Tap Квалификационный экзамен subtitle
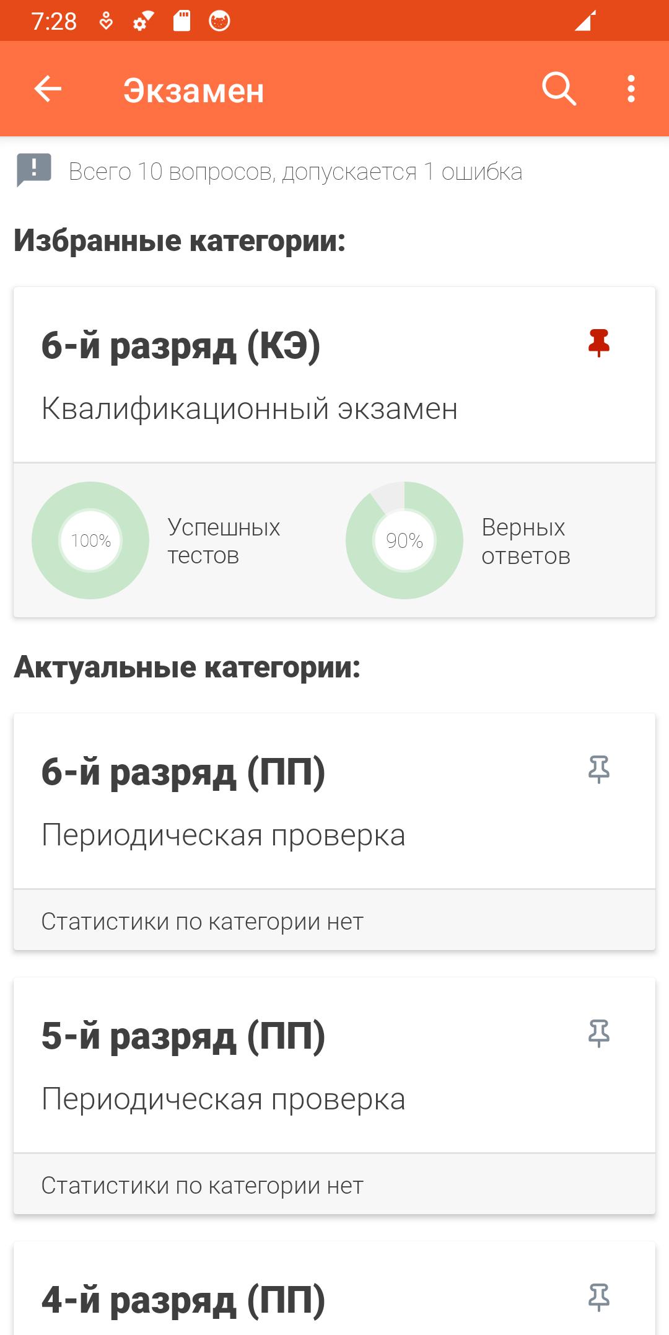This screenshot has width=669, height=1335. (x=250, y=409)
